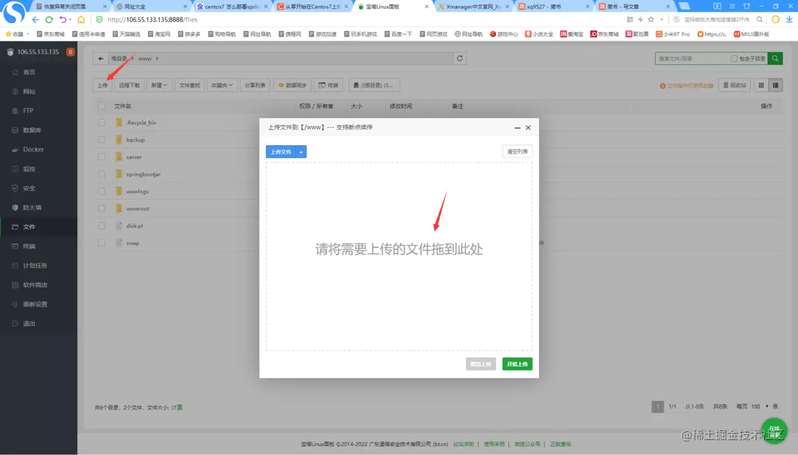798x455 pixels.
Task: Open 网站 in the sidebar
Action: pyautogui.click(x=29, y=91)
